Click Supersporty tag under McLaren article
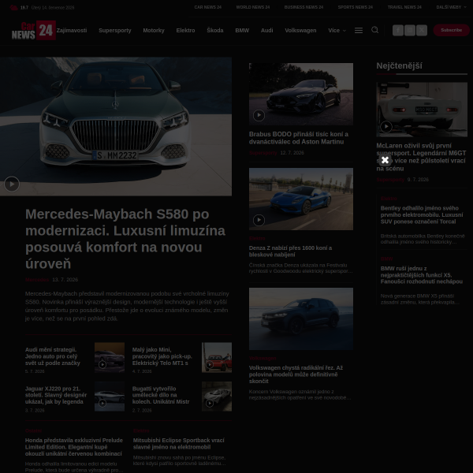 (390, 180)
